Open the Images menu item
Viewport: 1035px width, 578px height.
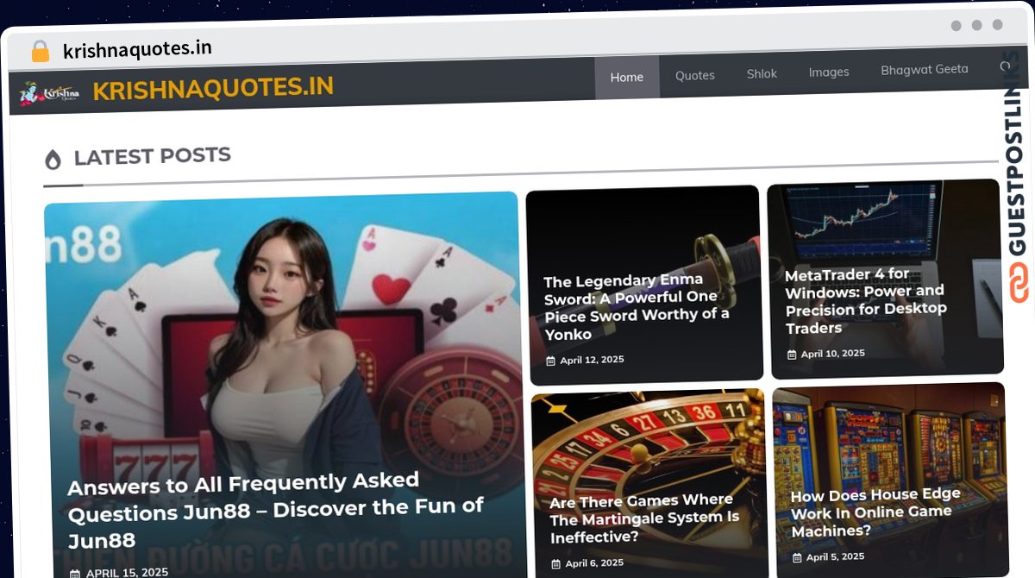coord(829,72)
